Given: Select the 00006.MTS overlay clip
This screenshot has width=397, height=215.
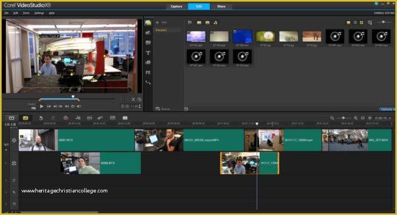Looking at the screenshot, I should coord(100,163).
